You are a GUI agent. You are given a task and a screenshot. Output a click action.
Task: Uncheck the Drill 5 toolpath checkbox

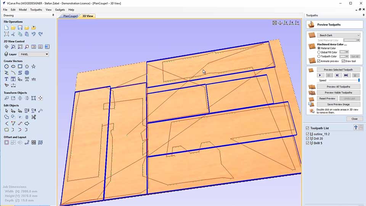pos(307,143)
